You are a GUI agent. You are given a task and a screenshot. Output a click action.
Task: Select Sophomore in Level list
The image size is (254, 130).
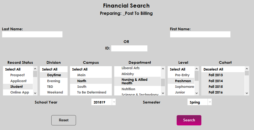185,87
